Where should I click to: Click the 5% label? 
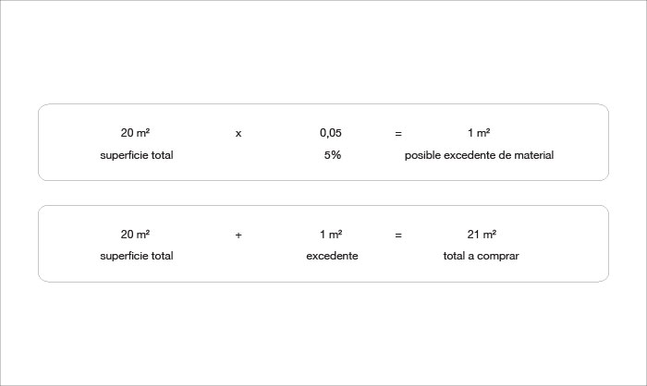pos(333,155)
